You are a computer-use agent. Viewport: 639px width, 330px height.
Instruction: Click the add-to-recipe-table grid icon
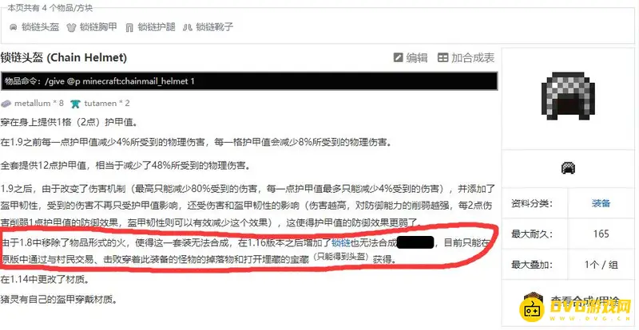(x=443, y=57)
